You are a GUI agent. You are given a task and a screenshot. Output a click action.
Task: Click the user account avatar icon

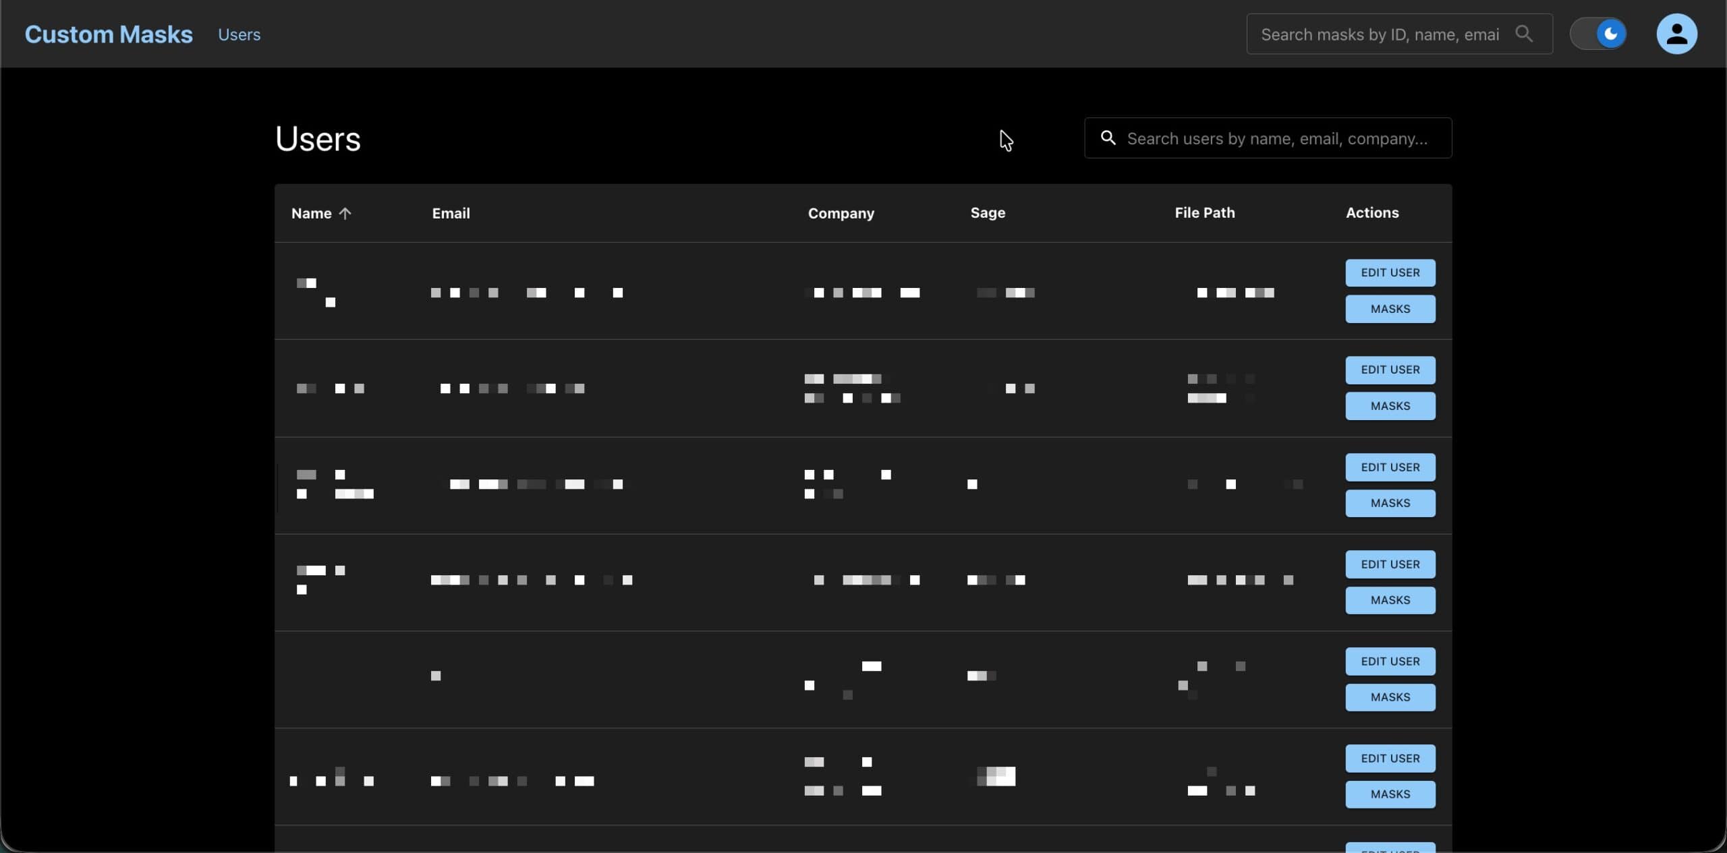point(1676,34)
